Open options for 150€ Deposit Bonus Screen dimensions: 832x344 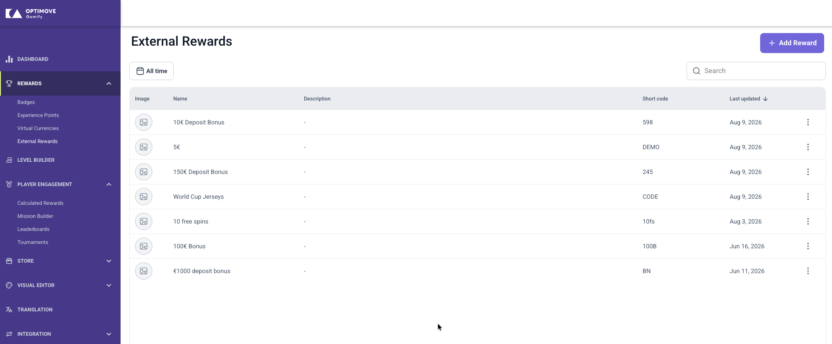click(x=808, y=172)
